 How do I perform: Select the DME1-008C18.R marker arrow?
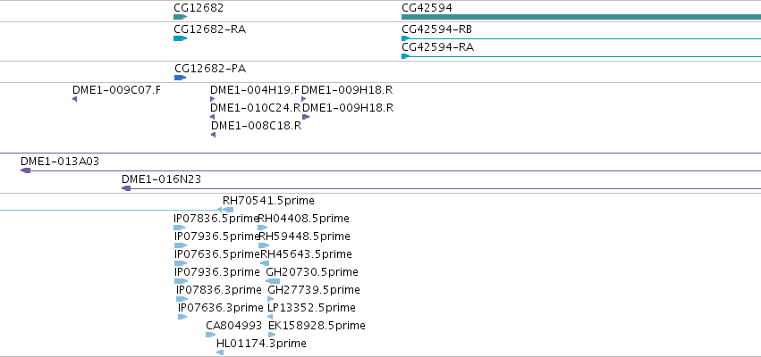pos(213,135)
